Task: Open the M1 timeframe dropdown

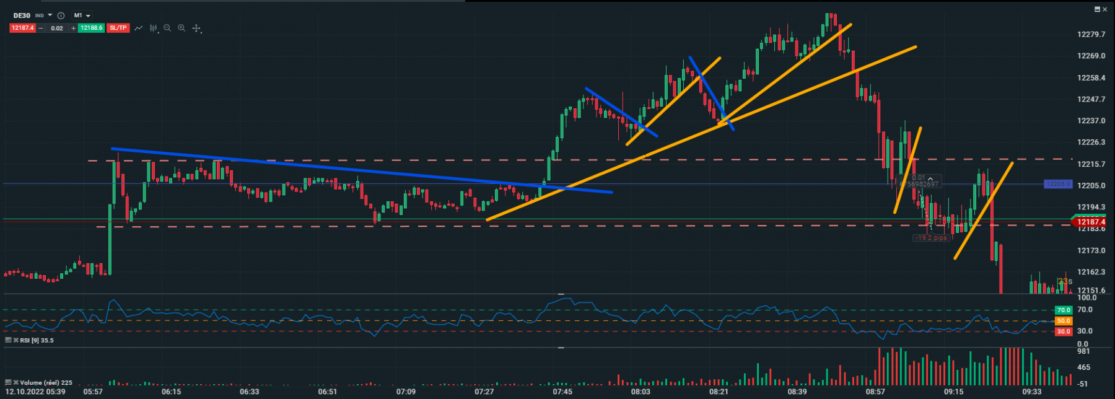Action: tap(82, 15)
